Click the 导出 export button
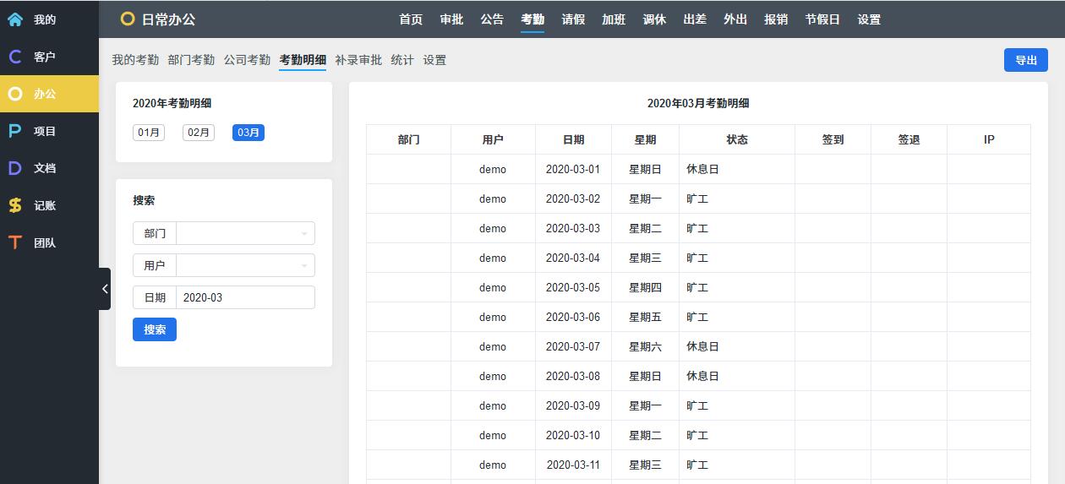The height and width of the screenshot is (484, 1065). tap(1026, 60)
